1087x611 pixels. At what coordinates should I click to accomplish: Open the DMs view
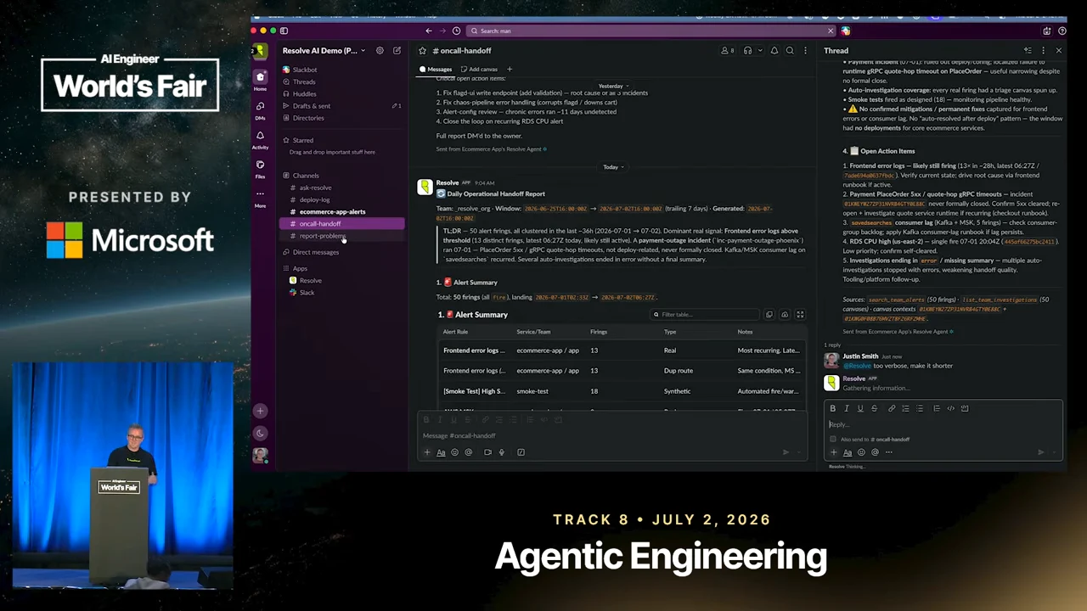260,109
